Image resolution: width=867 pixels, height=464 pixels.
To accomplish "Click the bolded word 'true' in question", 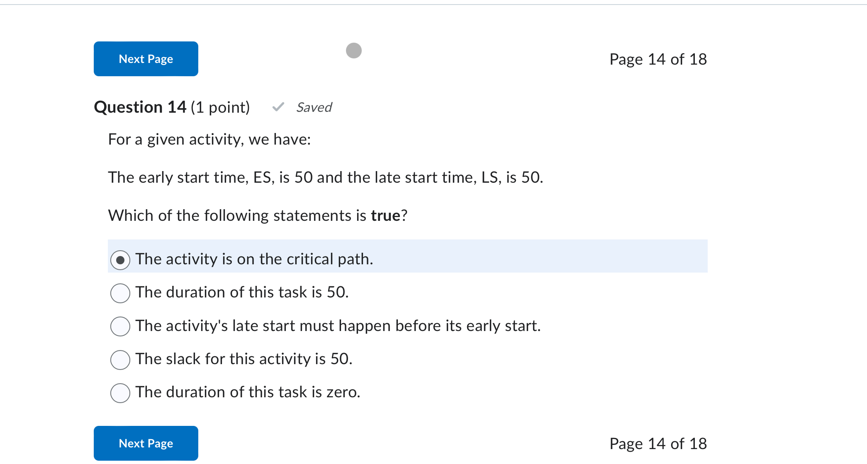I will pyautogui.click(x=387, y=215).
